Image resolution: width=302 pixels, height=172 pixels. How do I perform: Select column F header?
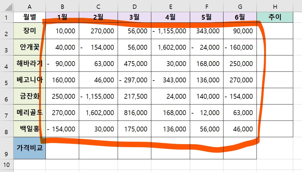coord(207,7)
